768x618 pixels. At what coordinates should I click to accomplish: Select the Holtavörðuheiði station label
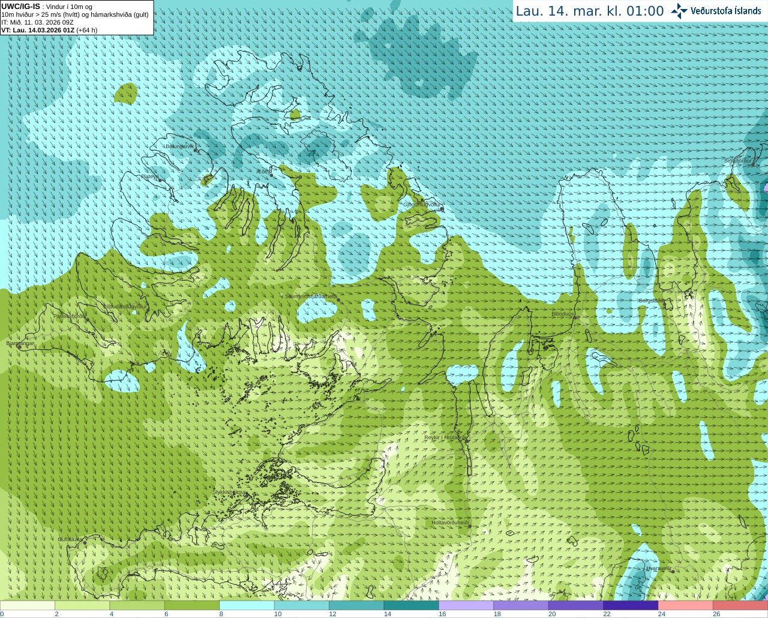pos(450,523)
